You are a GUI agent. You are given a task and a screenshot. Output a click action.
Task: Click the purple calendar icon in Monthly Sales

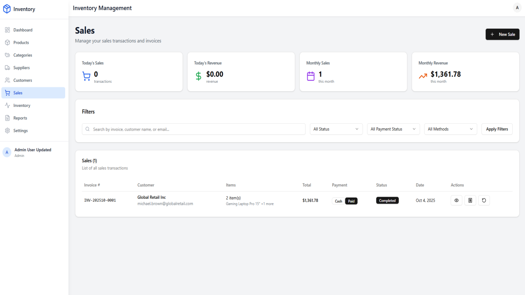(x=311, y=76)
